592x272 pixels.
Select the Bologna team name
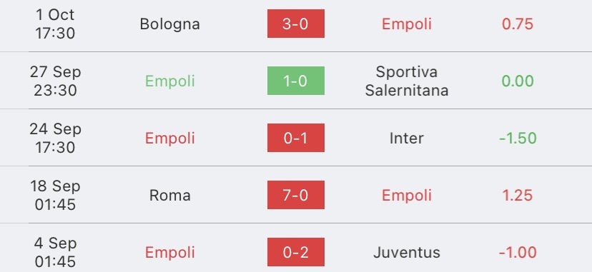pyautogui.click(x=169, y=24)
